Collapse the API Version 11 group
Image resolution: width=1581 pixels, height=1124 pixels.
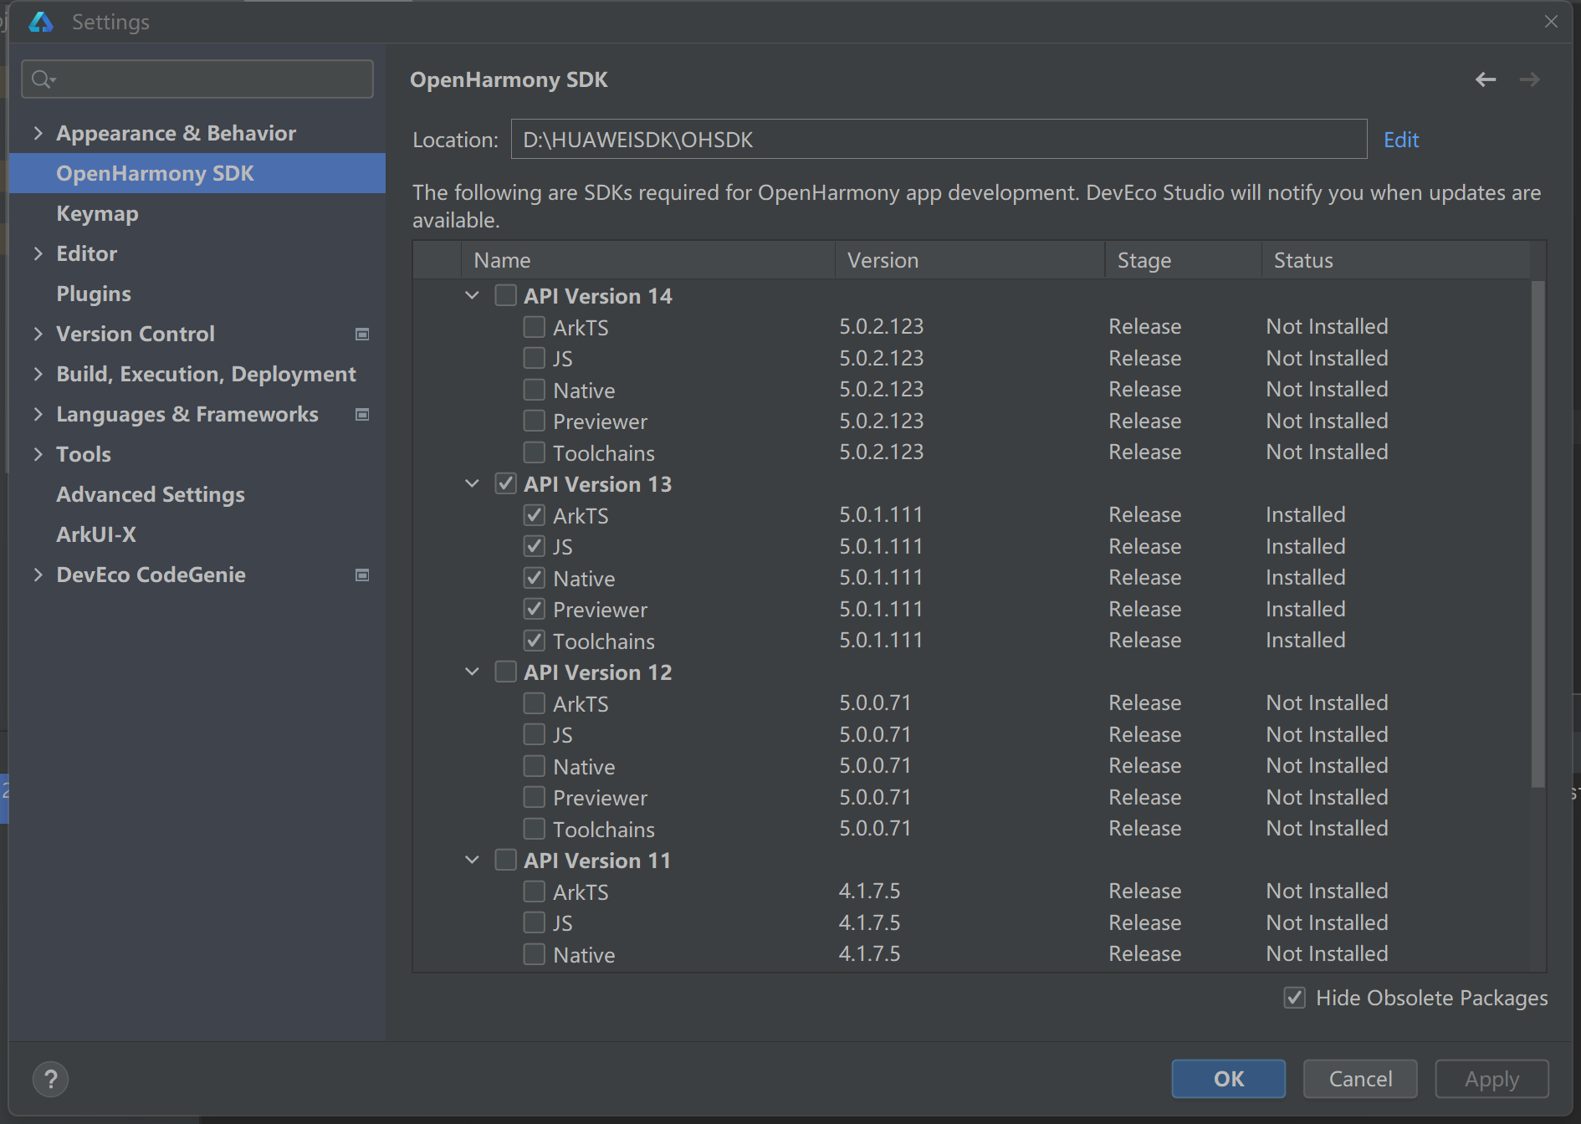click(x=473, y=860)
